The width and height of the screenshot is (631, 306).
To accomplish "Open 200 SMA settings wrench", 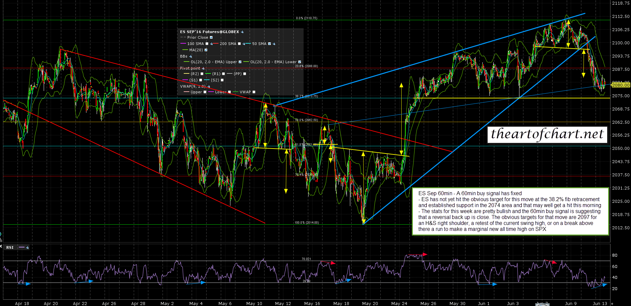I will coord(244,44).
